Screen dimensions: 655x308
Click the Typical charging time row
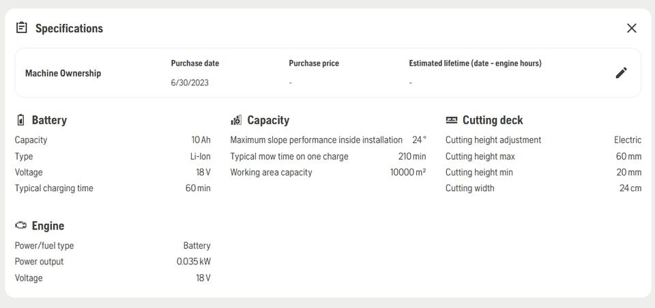[113, 188]
